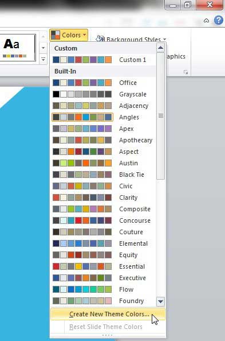Select the Concourse color scheme
Viewport: 225px width, 341px height.
click(x=103, y=220)
